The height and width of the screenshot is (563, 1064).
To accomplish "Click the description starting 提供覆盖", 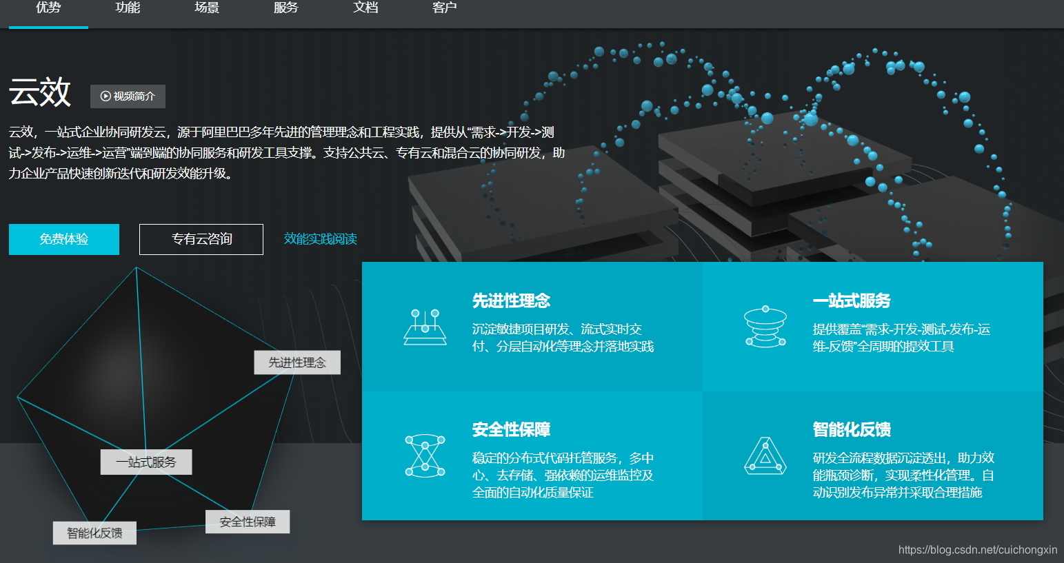I will point(901,338).
